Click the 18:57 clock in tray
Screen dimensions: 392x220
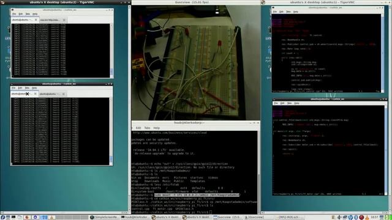[x=374, y=218]
